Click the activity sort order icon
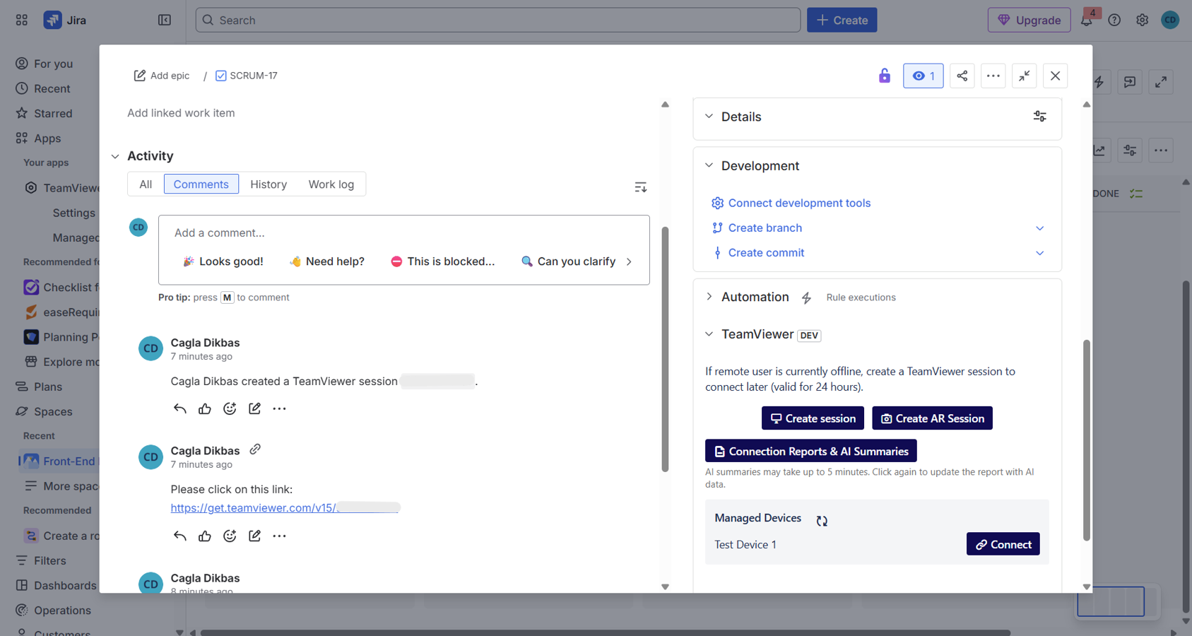The height and width of the screenshot is (636, 1192). coord(640,187)
